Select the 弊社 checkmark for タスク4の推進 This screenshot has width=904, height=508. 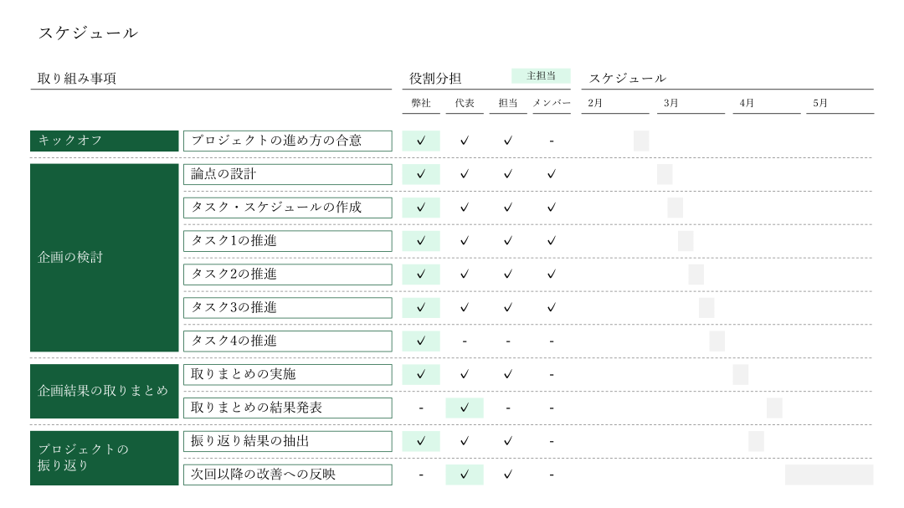click(x=421, y=341)
